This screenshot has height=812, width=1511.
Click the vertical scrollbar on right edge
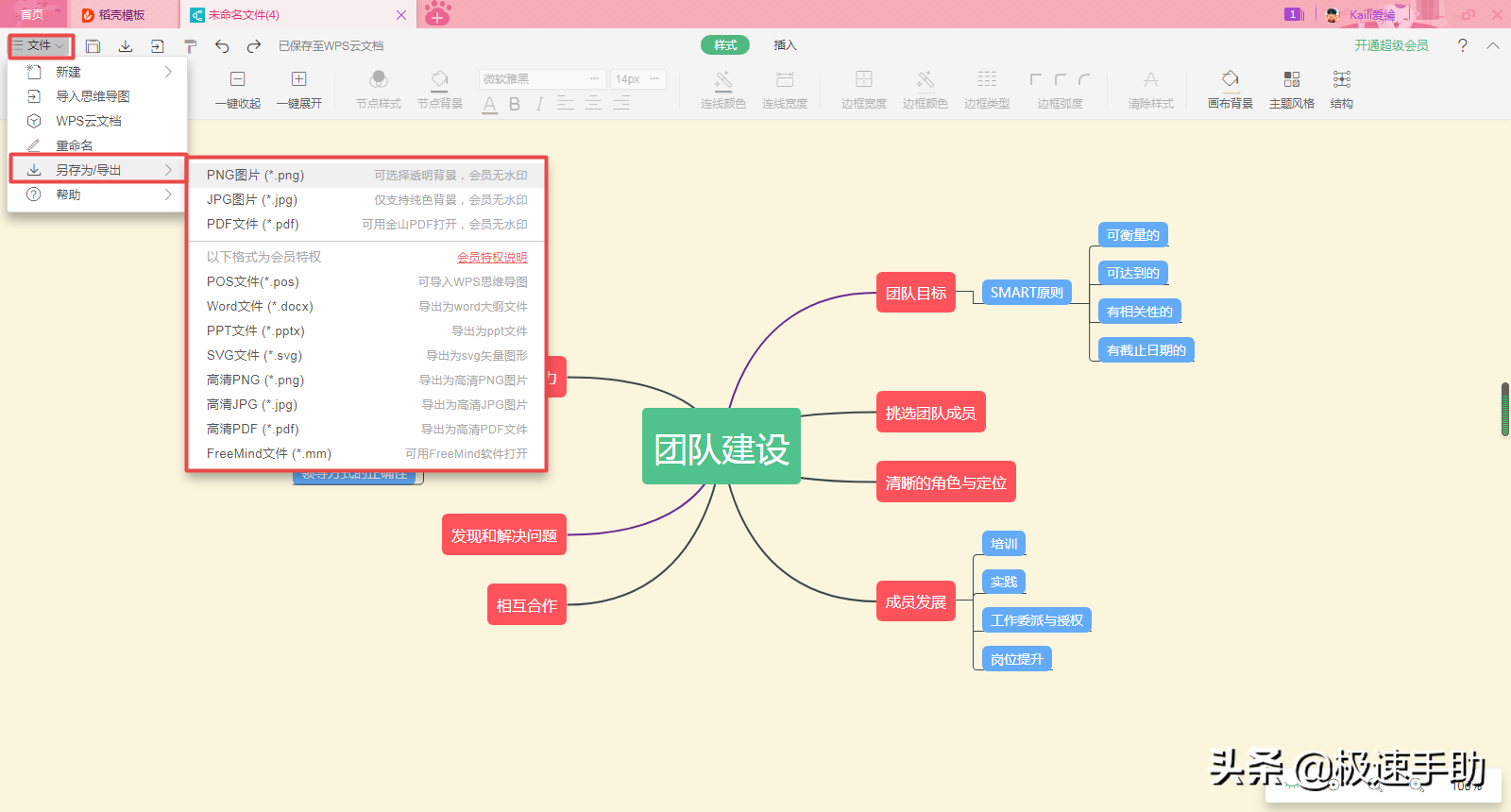1505,409
